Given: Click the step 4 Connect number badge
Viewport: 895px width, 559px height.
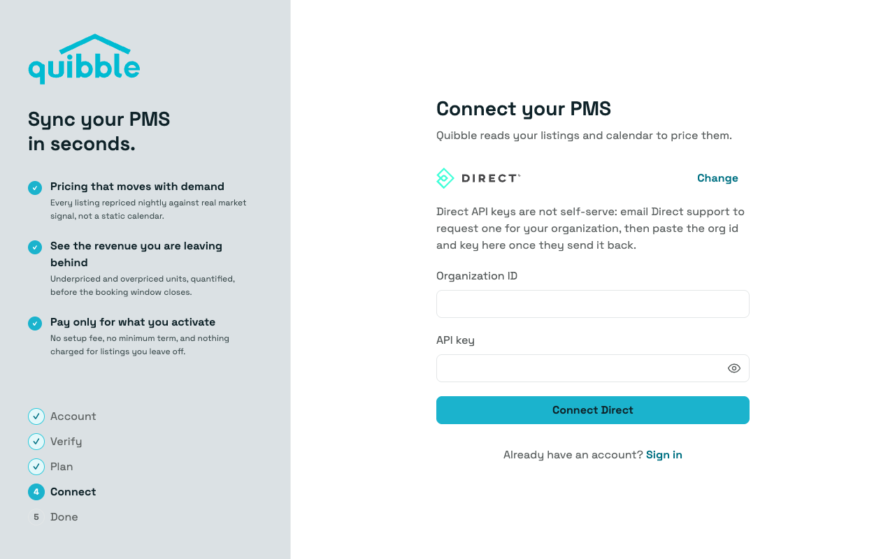Looking at the screenshot, I should pos(36,492).
